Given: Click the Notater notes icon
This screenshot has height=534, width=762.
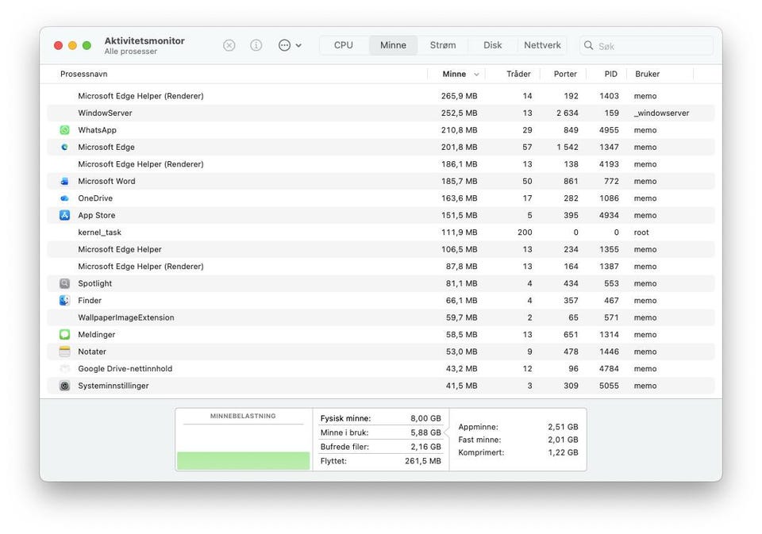Looking at the screenshot, I should pos(64,352).
